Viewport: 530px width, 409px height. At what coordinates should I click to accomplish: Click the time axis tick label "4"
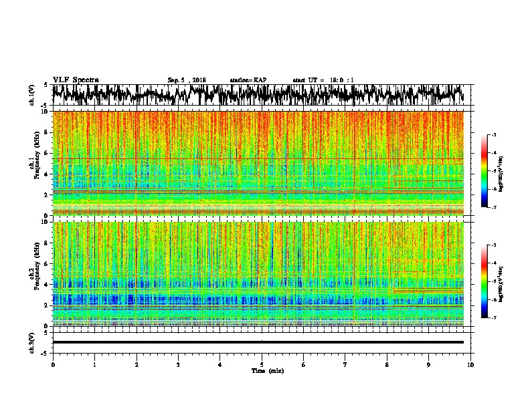coord(219,365)
